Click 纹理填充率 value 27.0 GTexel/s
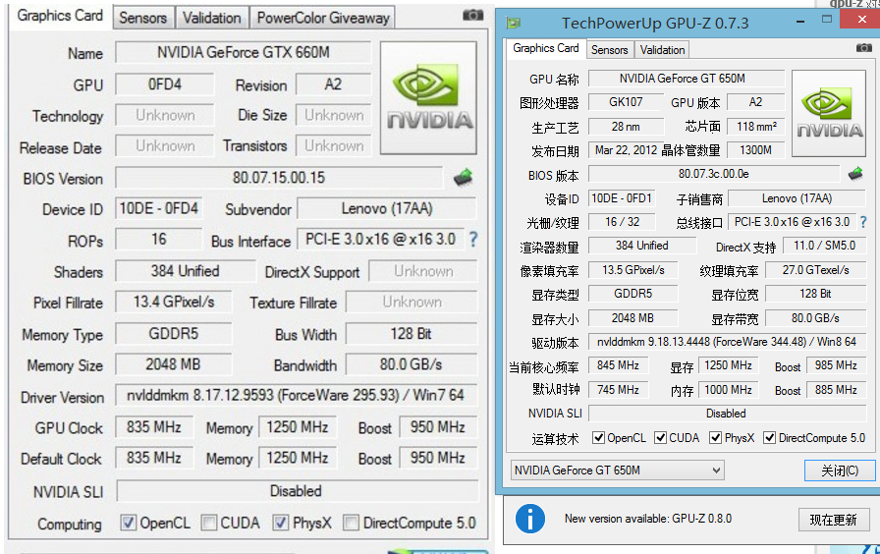The width and height of the screenshot is (880, 554). click(815, 270)
